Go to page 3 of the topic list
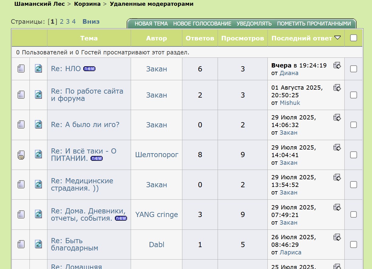Viewport: 372px width, 269px height. pyautogui.click(x=68, y=22)
